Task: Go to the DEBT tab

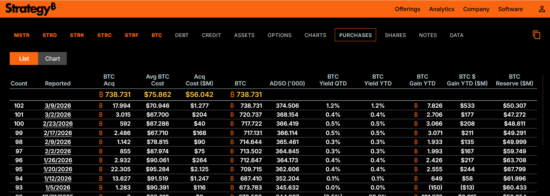Action: point(182,35)
